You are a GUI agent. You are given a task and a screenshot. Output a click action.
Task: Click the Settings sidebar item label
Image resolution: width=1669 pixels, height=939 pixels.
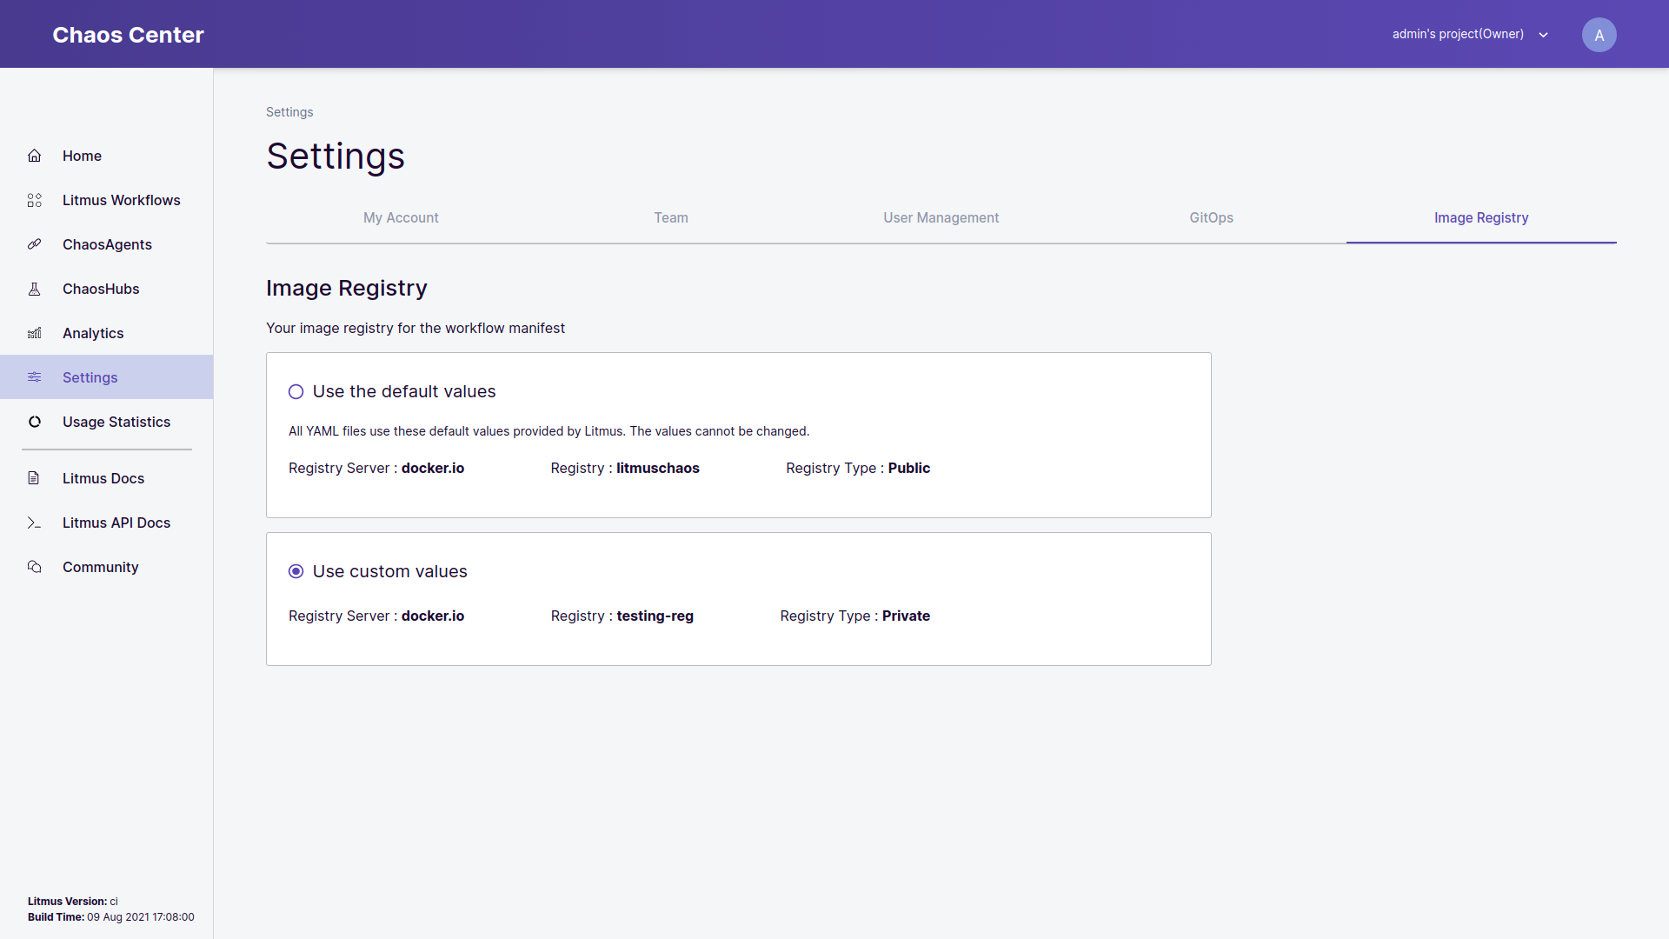pos(90,377)
